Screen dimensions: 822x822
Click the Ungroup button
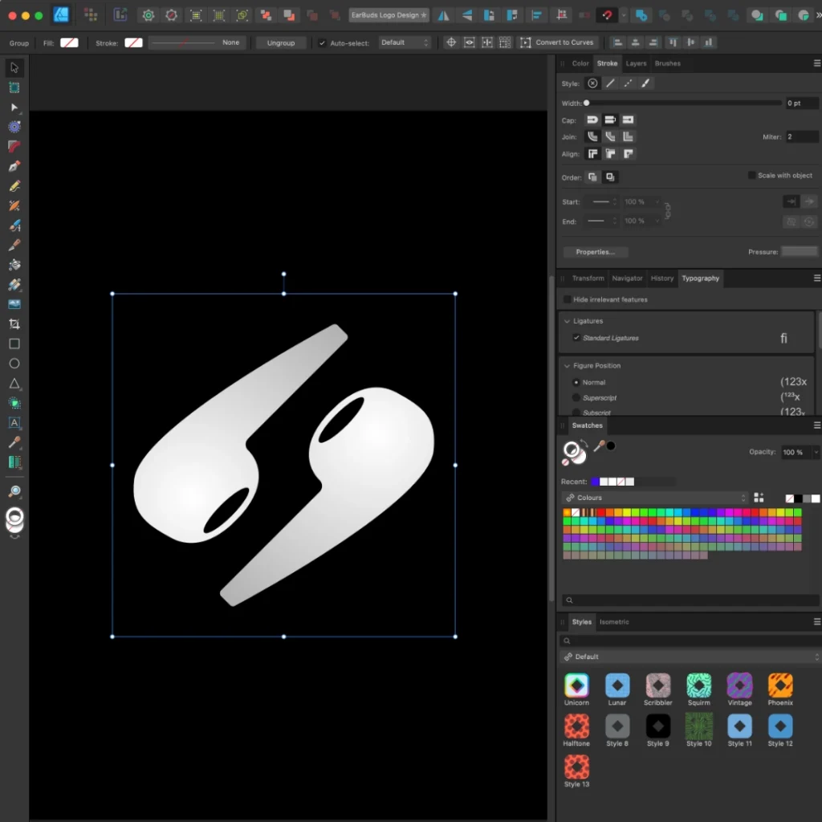[x=280, y=43]
